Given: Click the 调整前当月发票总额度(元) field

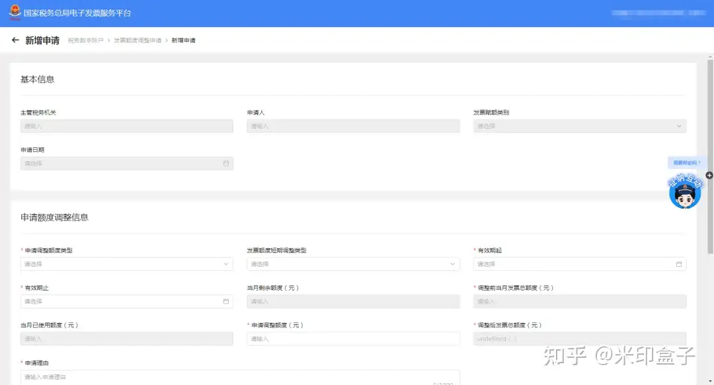Looking at the screenshot, I should point(580,301).
